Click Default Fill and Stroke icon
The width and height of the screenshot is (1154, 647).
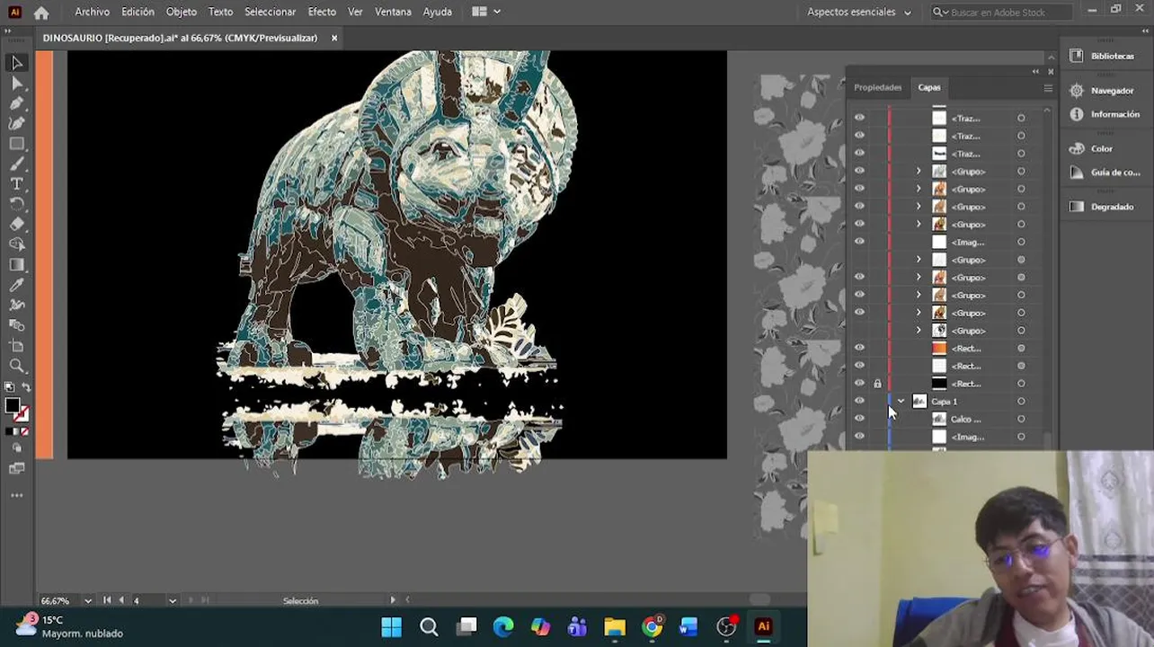9,387
